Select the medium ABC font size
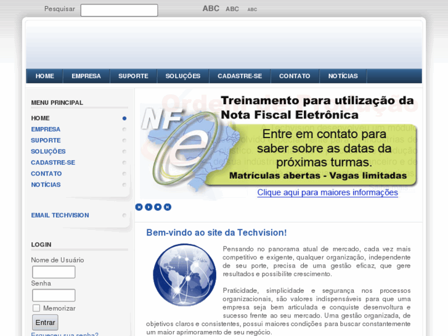Viewport: 448px width, 336px height. point(232,9)
